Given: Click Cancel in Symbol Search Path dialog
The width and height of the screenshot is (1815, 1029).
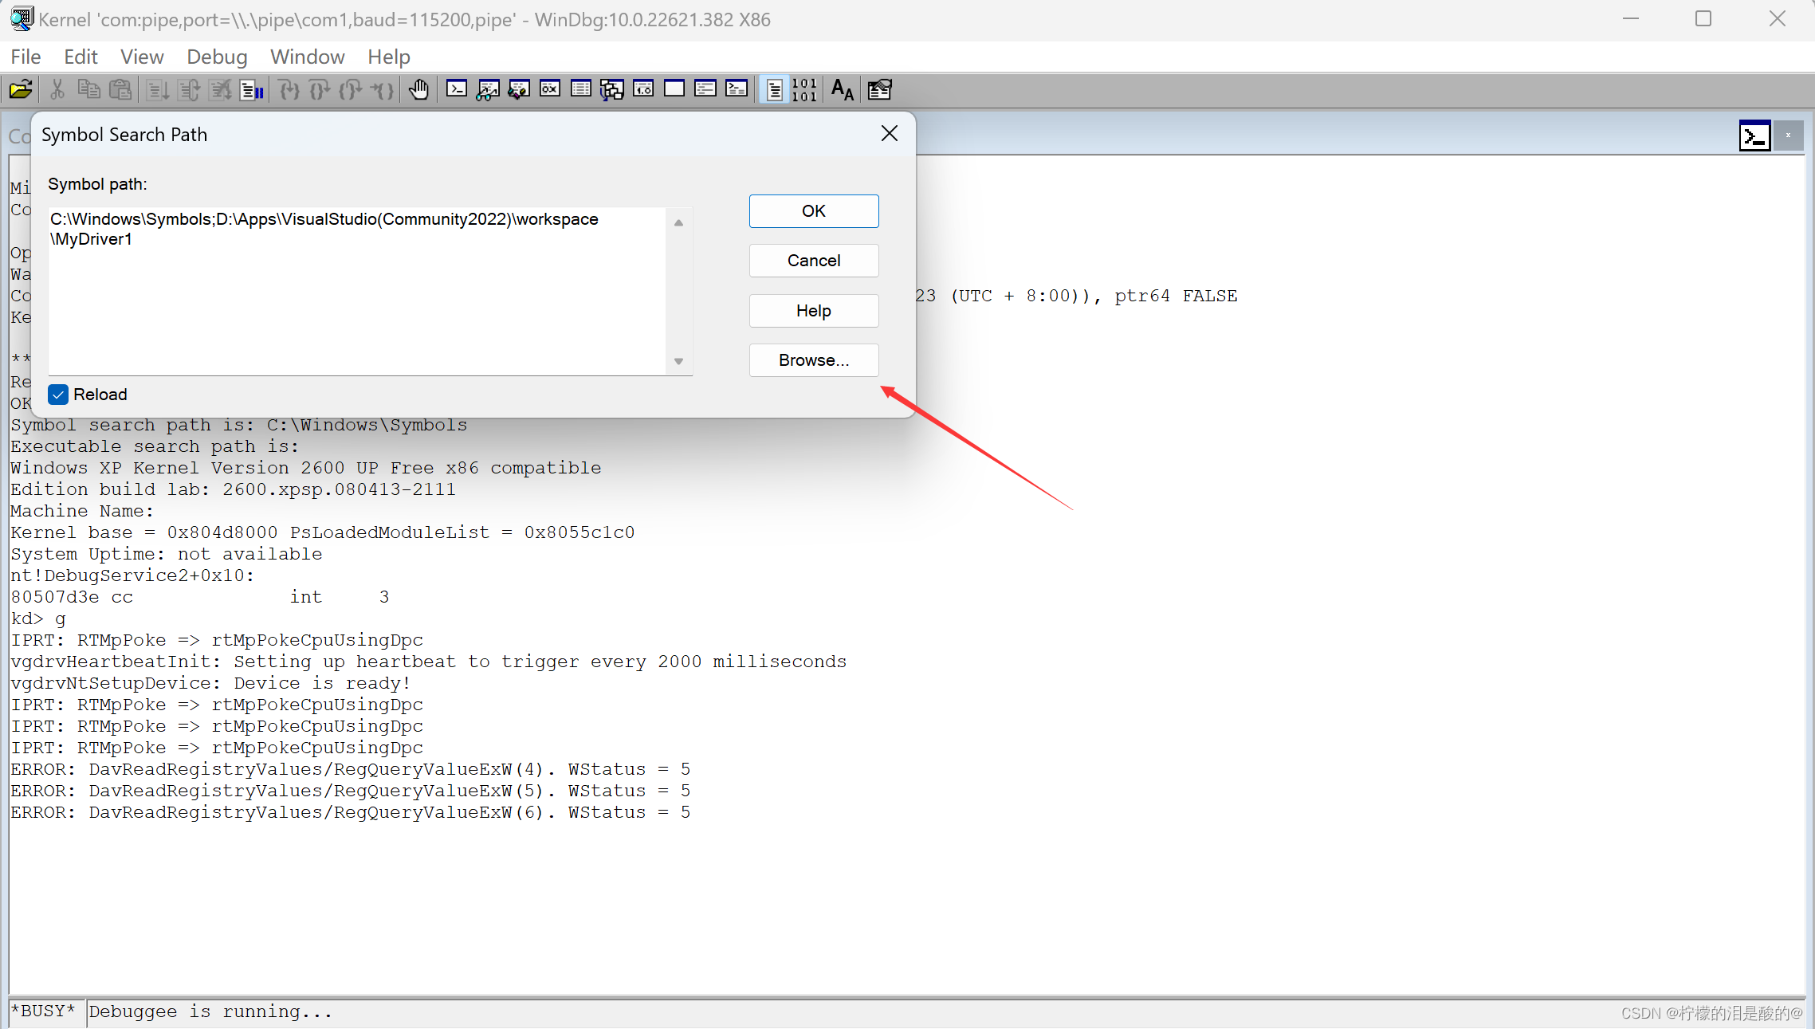Looking at the screenshot, I should 814,261.
